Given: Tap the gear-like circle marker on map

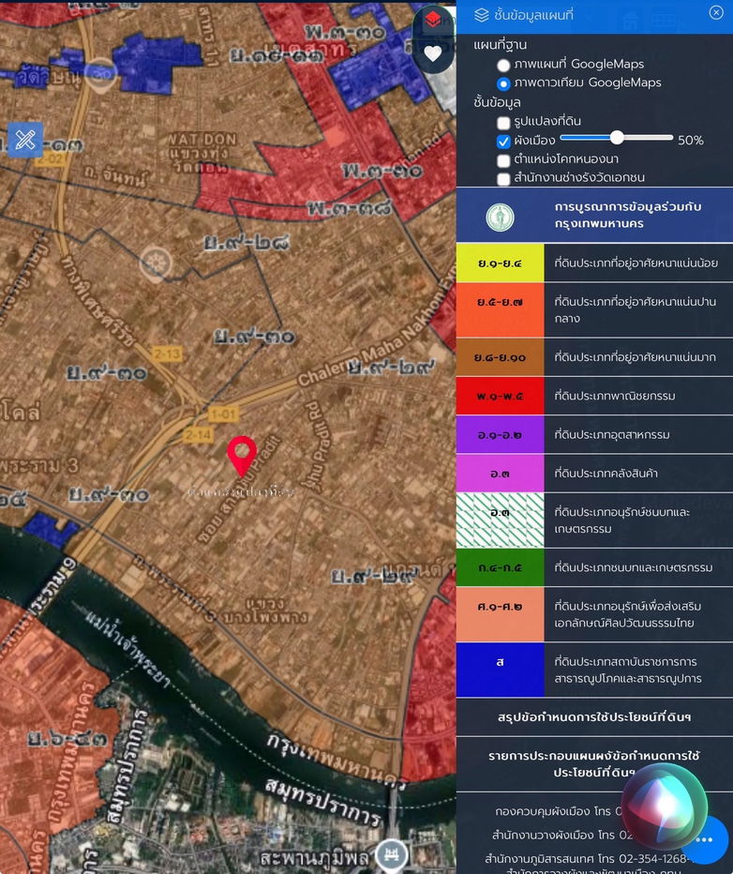Looking at the screenshot, I should pyautogui.click(x=156, y=264).
